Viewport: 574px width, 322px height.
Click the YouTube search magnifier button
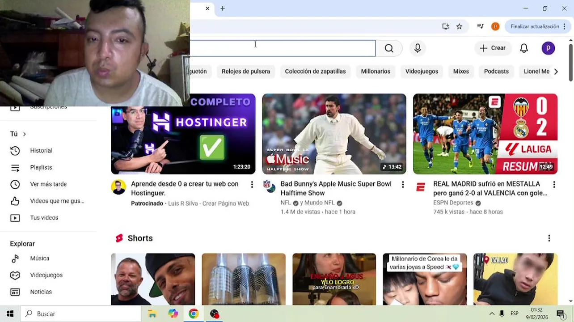click(x=389, y=48)
